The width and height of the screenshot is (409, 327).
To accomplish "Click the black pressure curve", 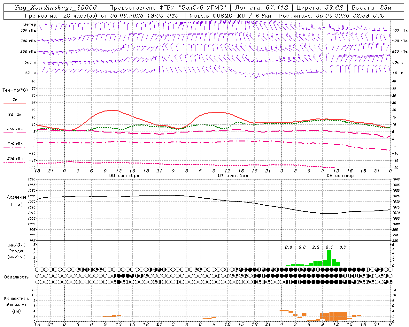I will pos(214,199).
